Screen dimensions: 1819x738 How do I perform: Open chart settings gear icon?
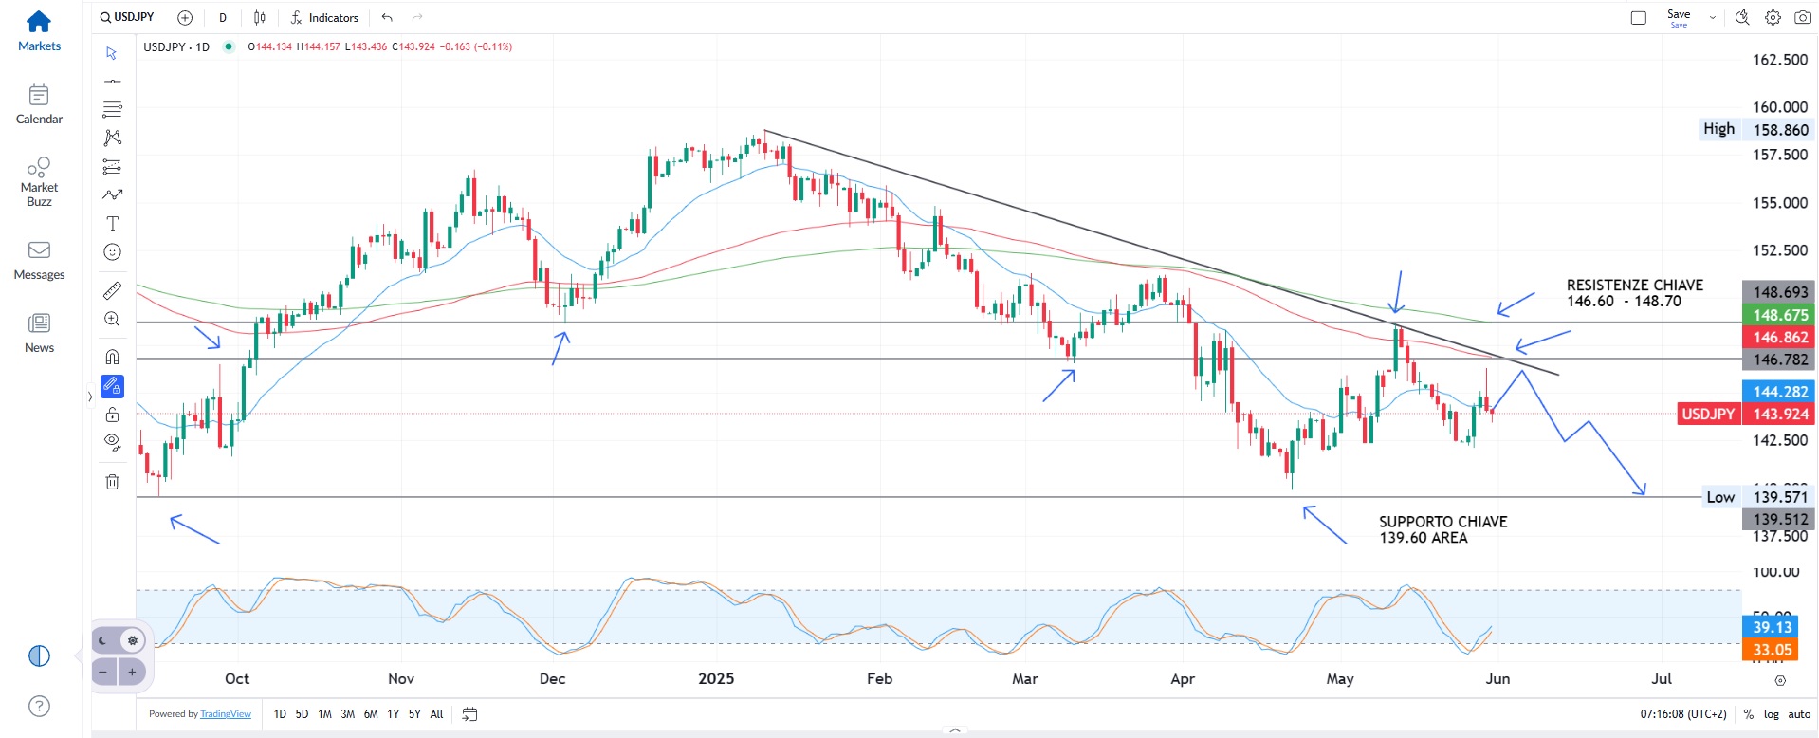click(x=1773, y=17)
